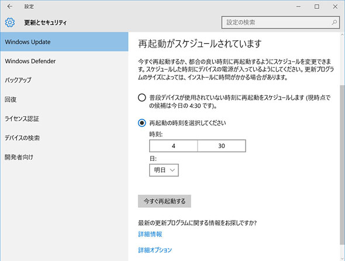Open the hour picker showing 4
The width and height of the screenshot is (345, 261).
(174, 146)
